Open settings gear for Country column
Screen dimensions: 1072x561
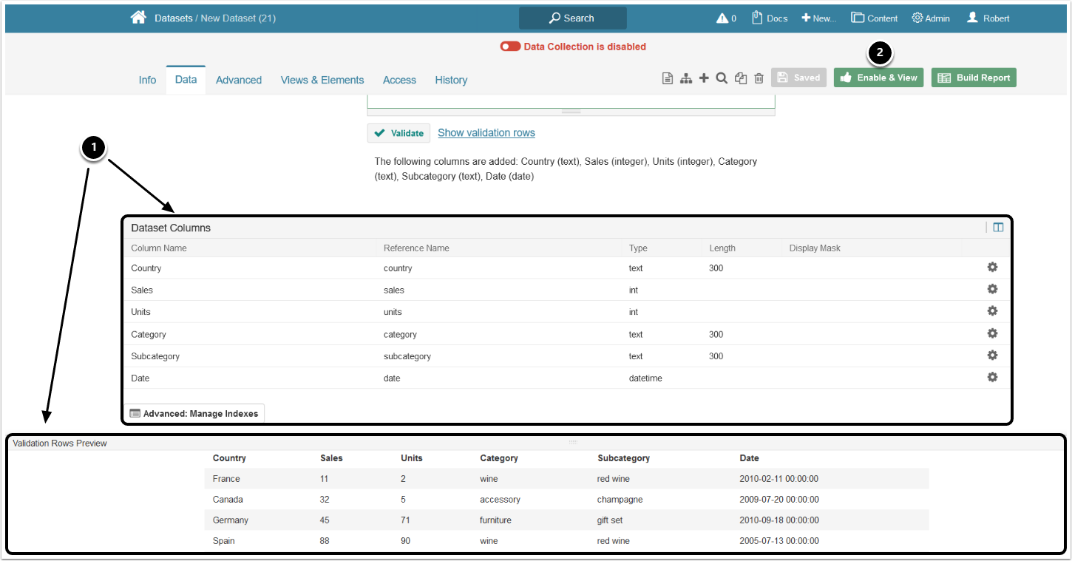point(992,268)
